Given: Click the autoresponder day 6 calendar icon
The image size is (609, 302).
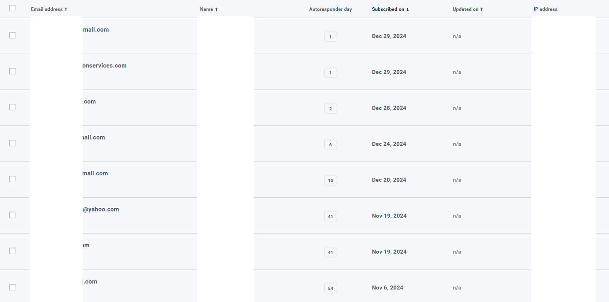Looking at the screenshot, I should [x=330, y=144].
